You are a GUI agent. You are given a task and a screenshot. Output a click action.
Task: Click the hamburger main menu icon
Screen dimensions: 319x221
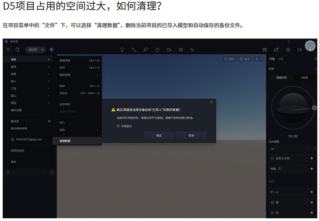8,50
